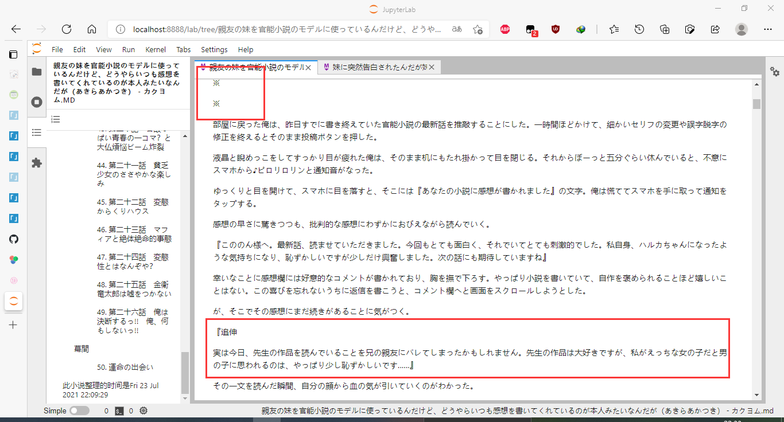
Task: Open the Help menu
Action: (246, 50)
